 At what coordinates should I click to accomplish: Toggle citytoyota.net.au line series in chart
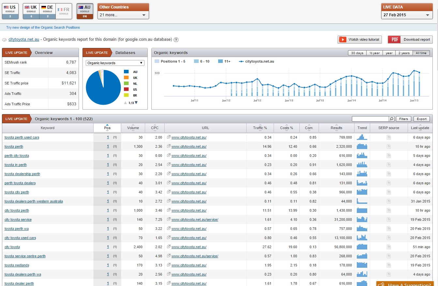[x=256, y=61]
